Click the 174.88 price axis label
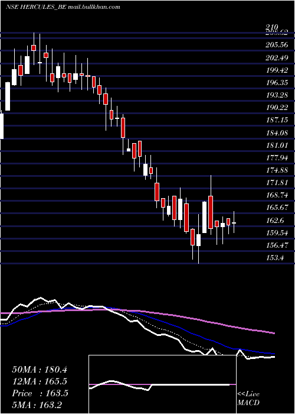 [277, 170]
